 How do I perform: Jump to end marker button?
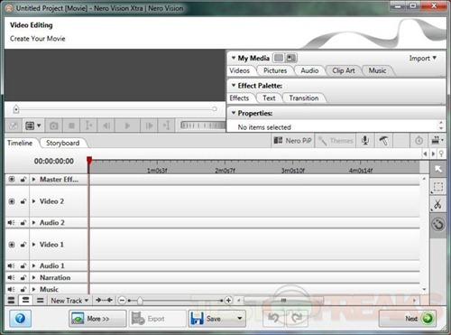click(x=166, y=126)
